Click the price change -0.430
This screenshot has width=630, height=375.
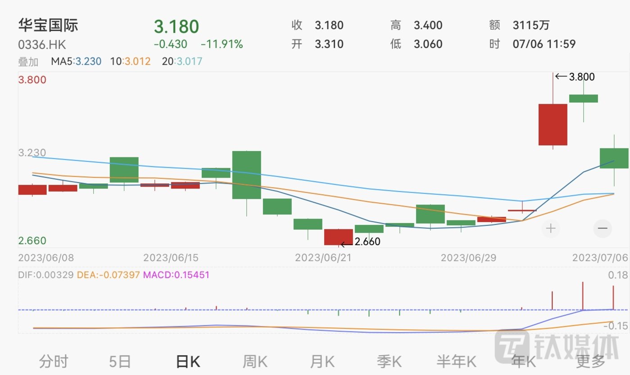pyautogui.click(x=170, y=44)
